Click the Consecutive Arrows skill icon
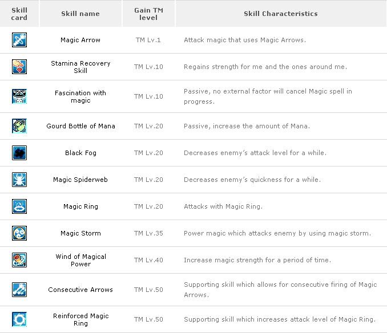Screen dimensions: 387x333 (19, 290)
